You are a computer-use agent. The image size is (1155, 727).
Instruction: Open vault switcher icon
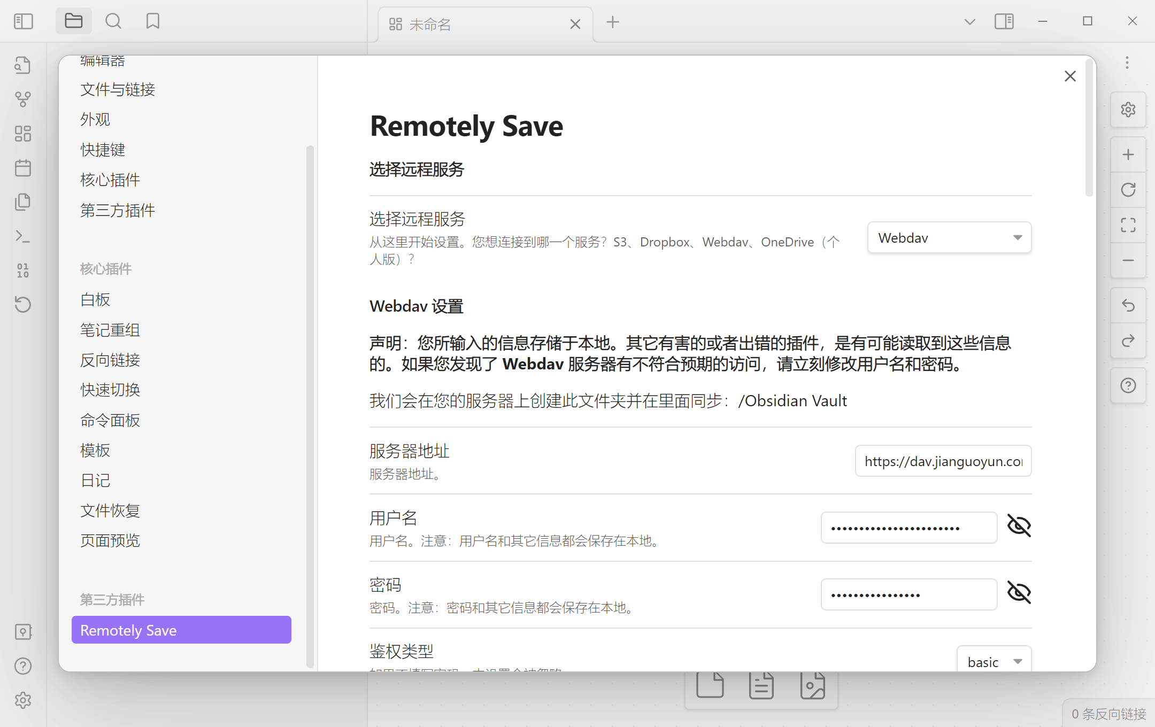22,632
